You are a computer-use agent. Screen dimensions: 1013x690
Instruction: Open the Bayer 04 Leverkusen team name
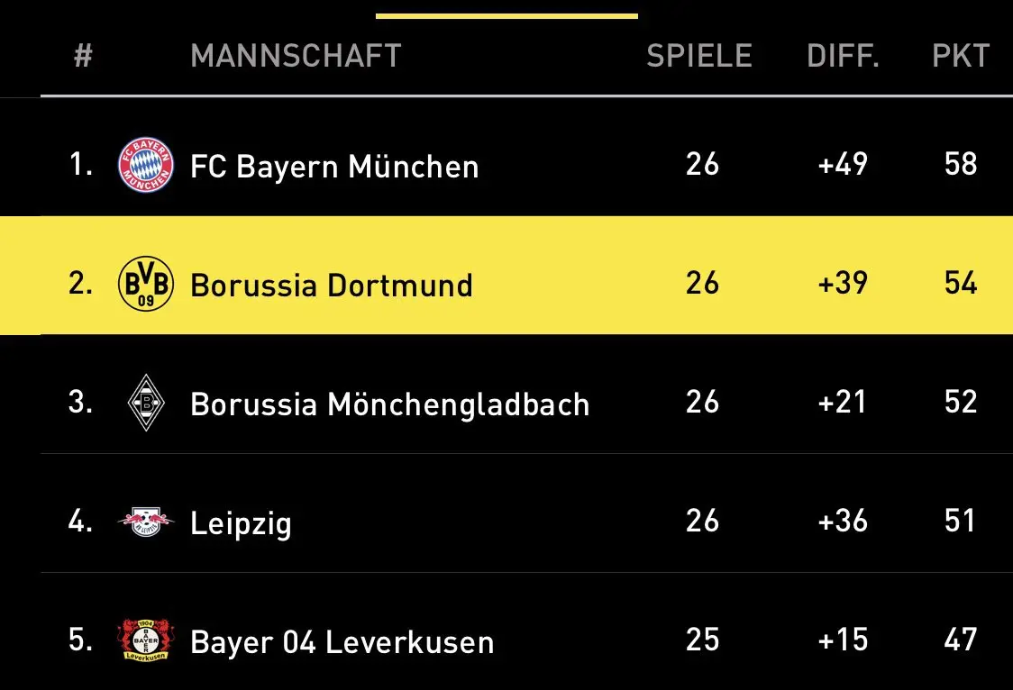click(342, 642)
